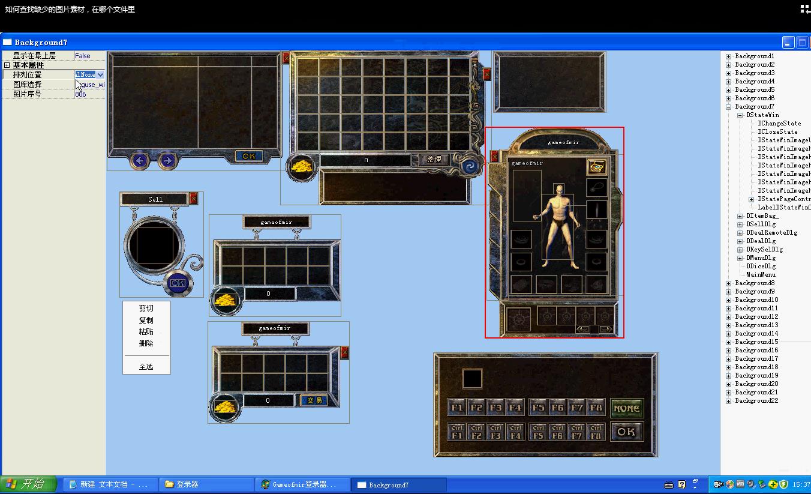This screenshot has width=811, height=494.
Task: Click the 显示在最上层 False value
Action: [90, 55]
